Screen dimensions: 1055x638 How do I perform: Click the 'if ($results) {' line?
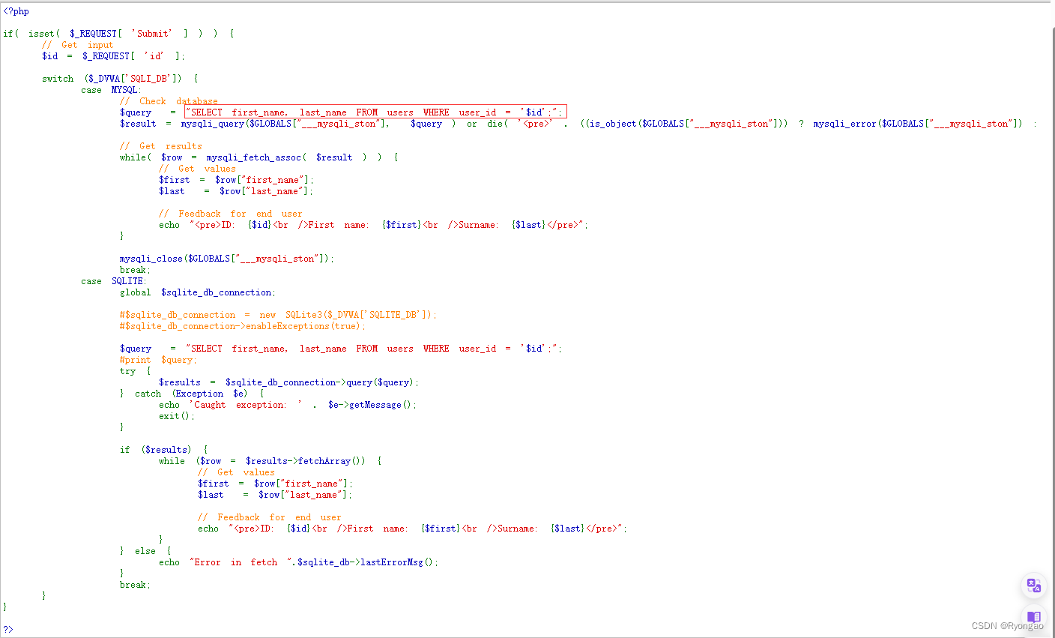(x=164, y=450)
